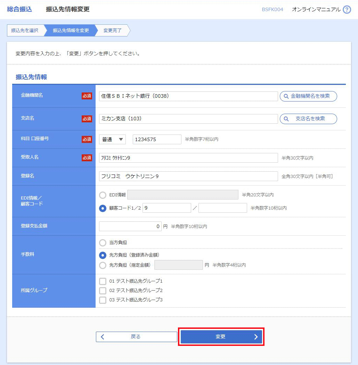This screenshot has width=358, height=365.
Task: Click the account number field showing 1234575
Action: (157, 139)
